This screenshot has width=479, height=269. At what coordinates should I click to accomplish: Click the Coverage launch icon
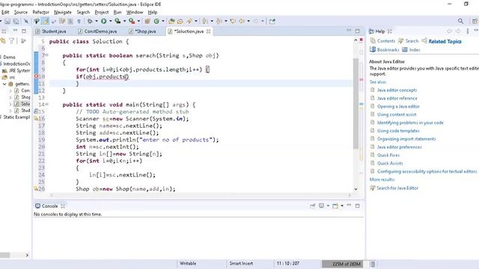118,21
